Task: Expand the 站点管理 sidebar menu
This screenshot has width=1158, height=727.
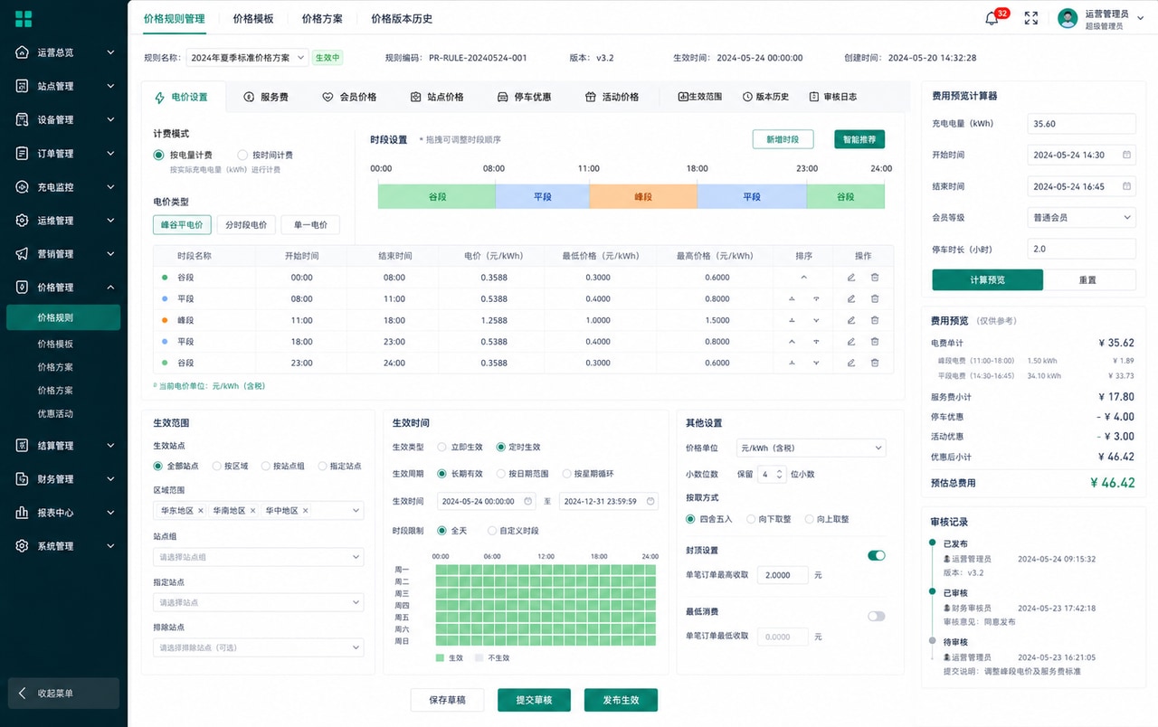Action: tap(110, 87)
